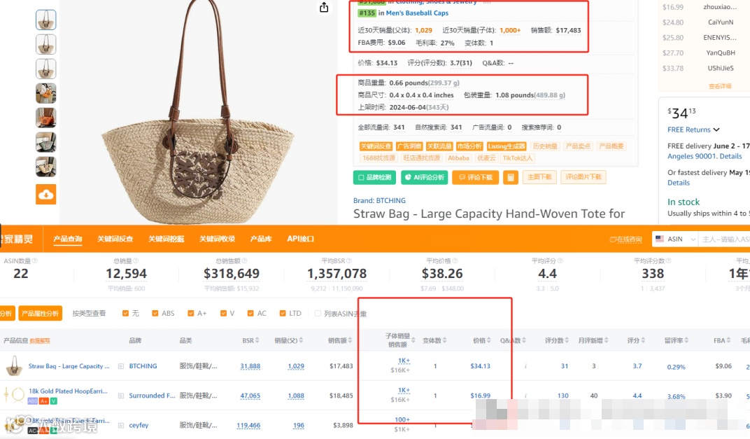The height and width of the screenshot is (439, 750).
Task: Sort by 月评新增 column arrows
Action: [607, 340]
